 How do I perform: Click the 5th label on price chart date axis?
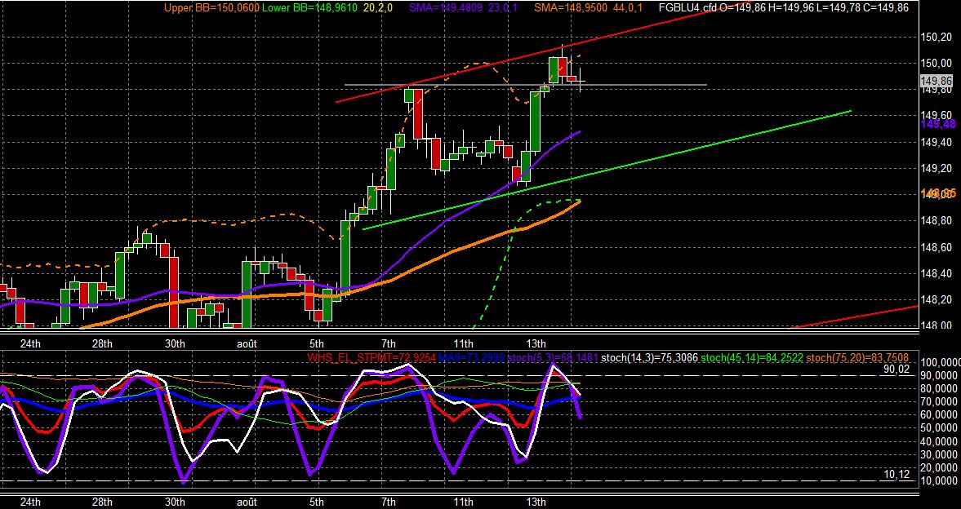(x=316, y=343)
